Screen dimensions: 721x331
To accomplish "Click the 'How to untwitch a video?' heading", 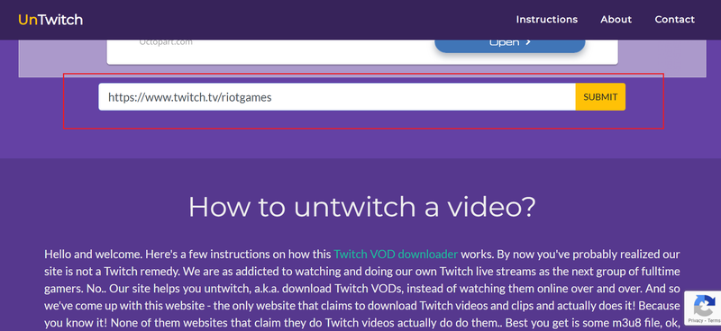I will tap(362, 207).
